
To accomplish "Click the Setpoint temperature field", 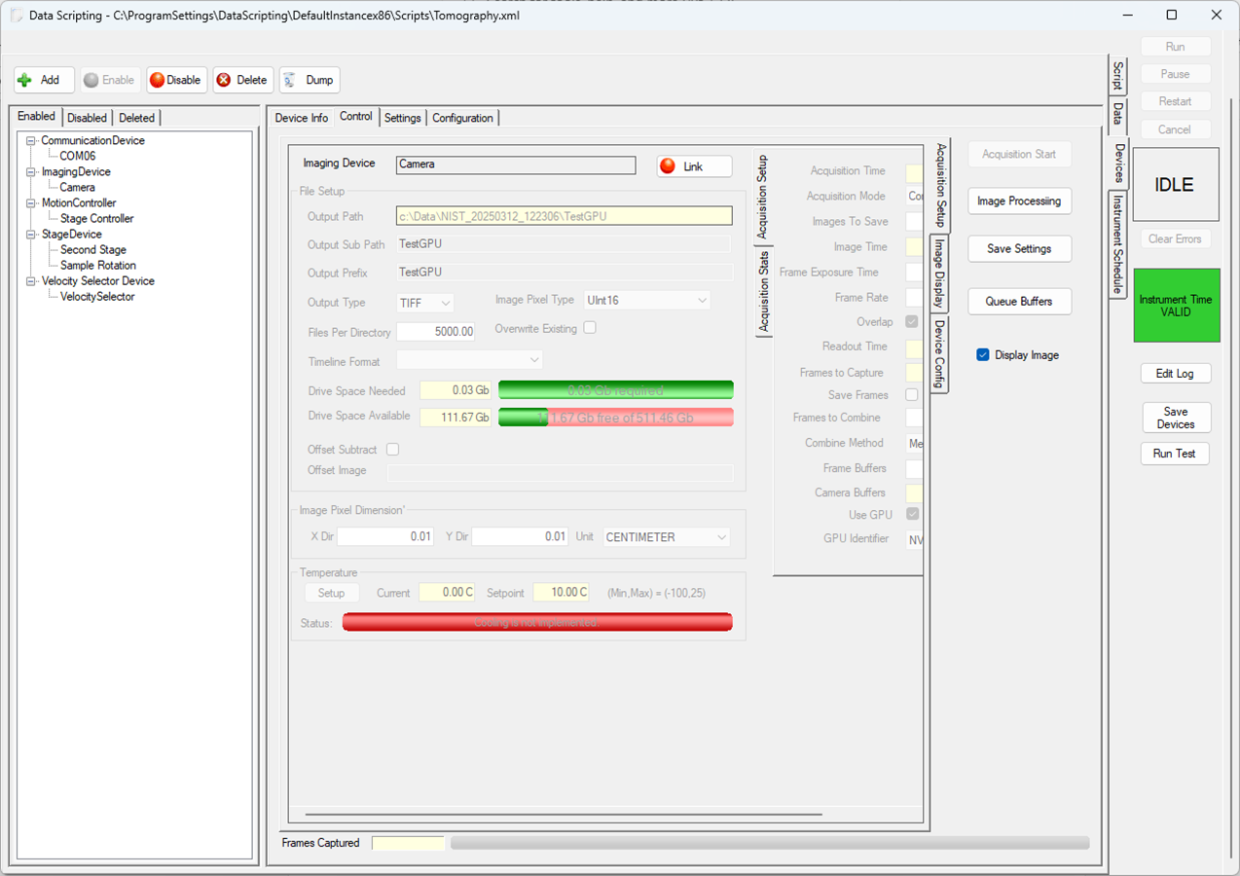I will (x=562, y=593).
